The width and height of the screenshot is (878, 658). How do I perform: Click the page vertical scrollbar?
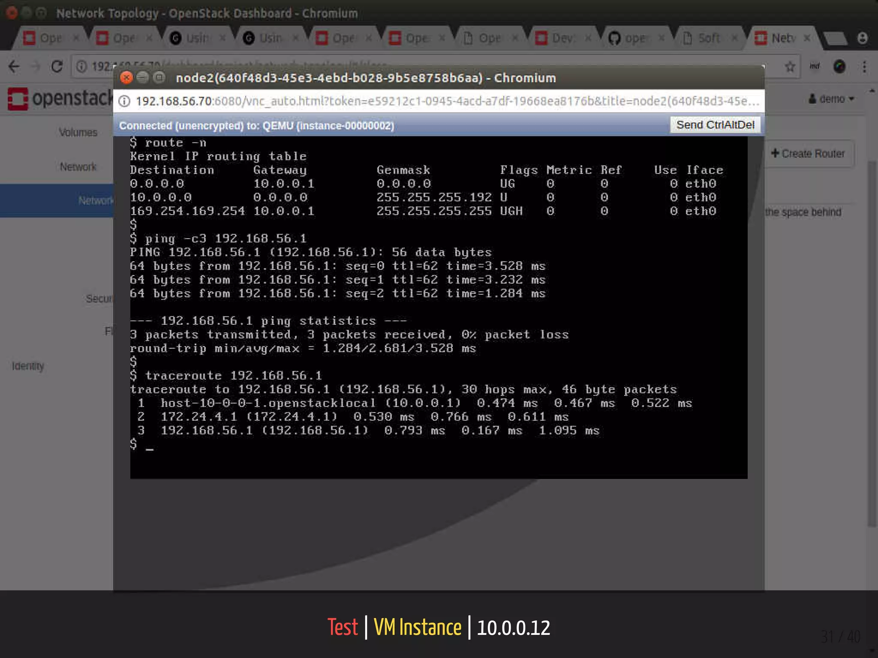[x=871, y=343]
